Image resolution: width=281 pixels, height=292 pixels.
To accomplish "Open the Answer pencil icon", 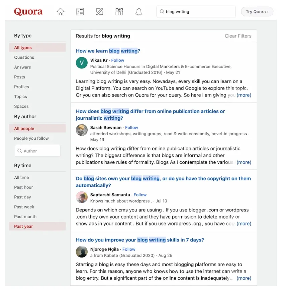I will 100,12.
